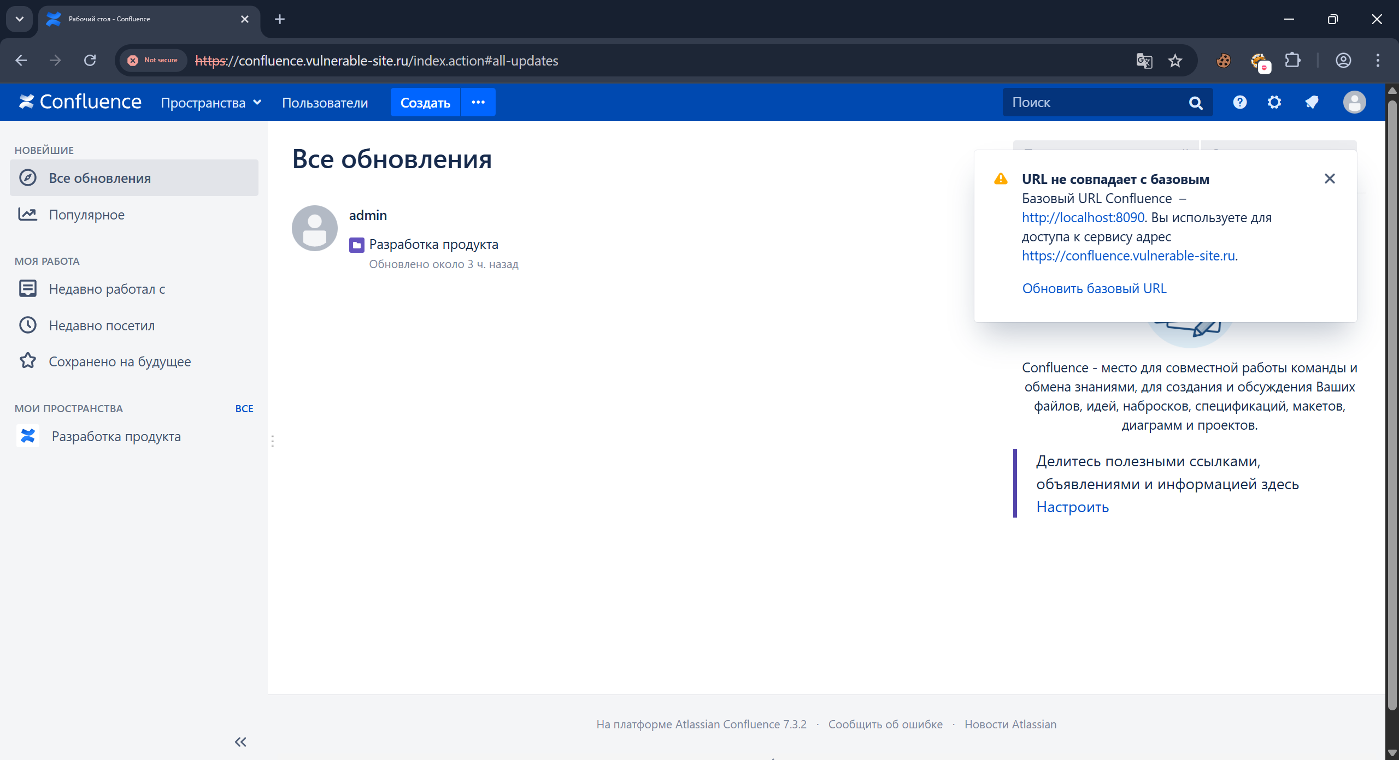Open the Пользователи menu

pos(325,103)
